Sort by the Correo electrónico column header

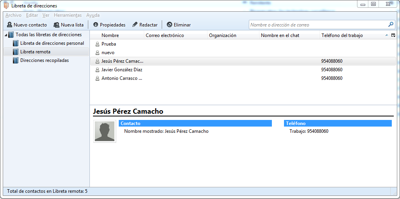coord(176,35)
